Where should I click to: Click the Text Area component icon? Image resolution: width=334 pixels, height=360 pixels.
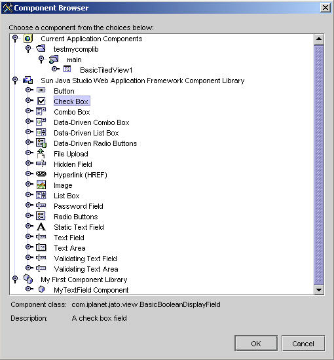pyautogui.click(x=41, y=247)
